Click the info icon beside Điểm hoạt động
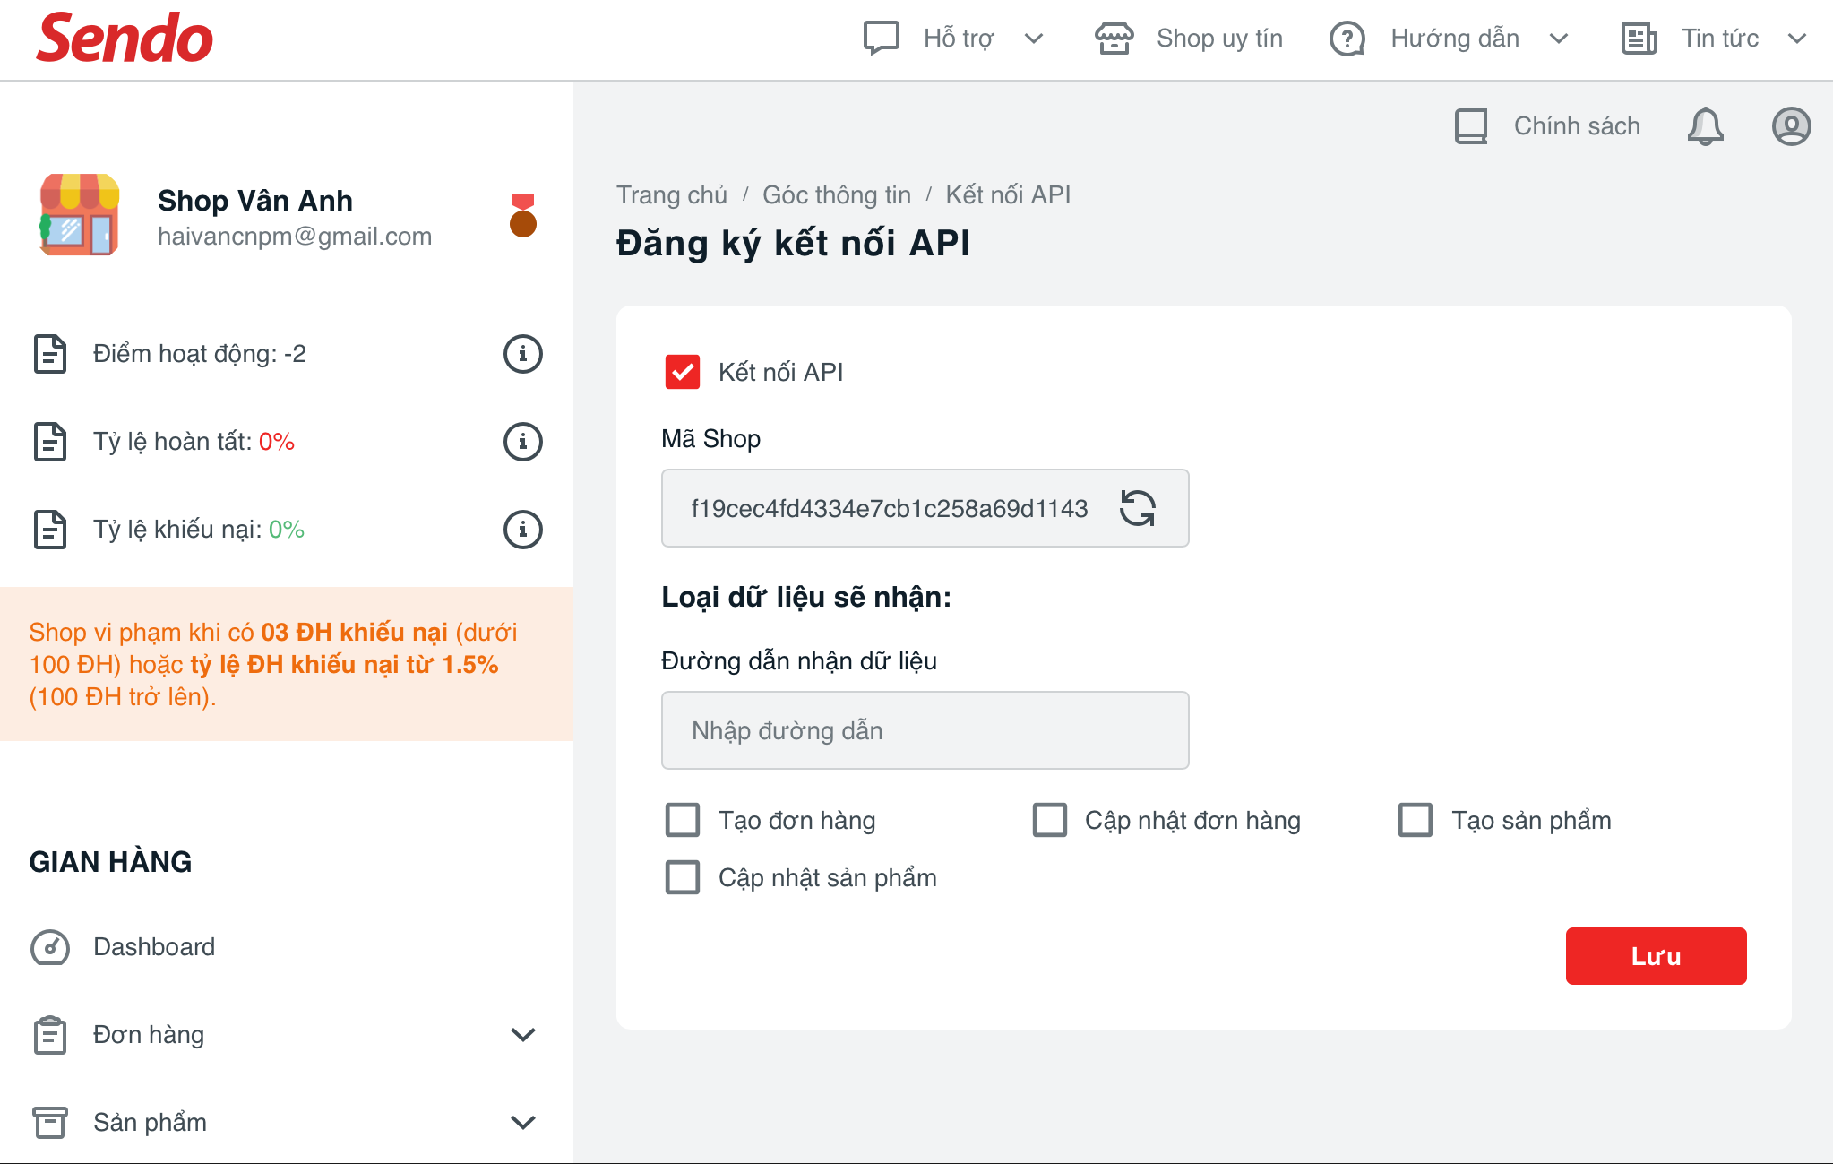 pyautogui.click(x=522, y=354)
